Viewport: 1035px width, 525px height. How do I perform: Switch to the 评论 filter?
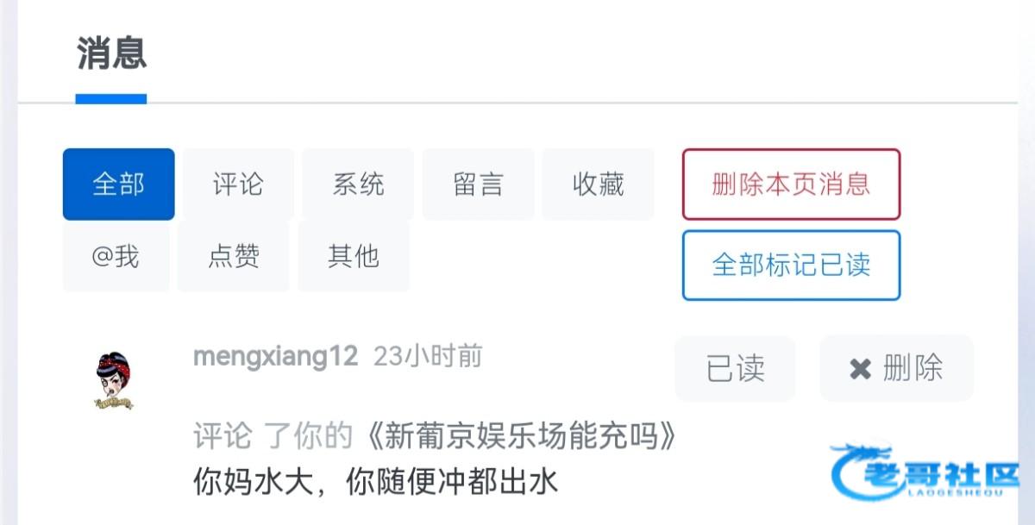(x=238, y=184)
